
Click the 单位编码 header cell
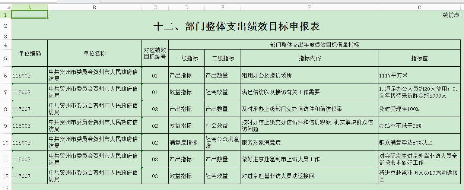[29, 53]
